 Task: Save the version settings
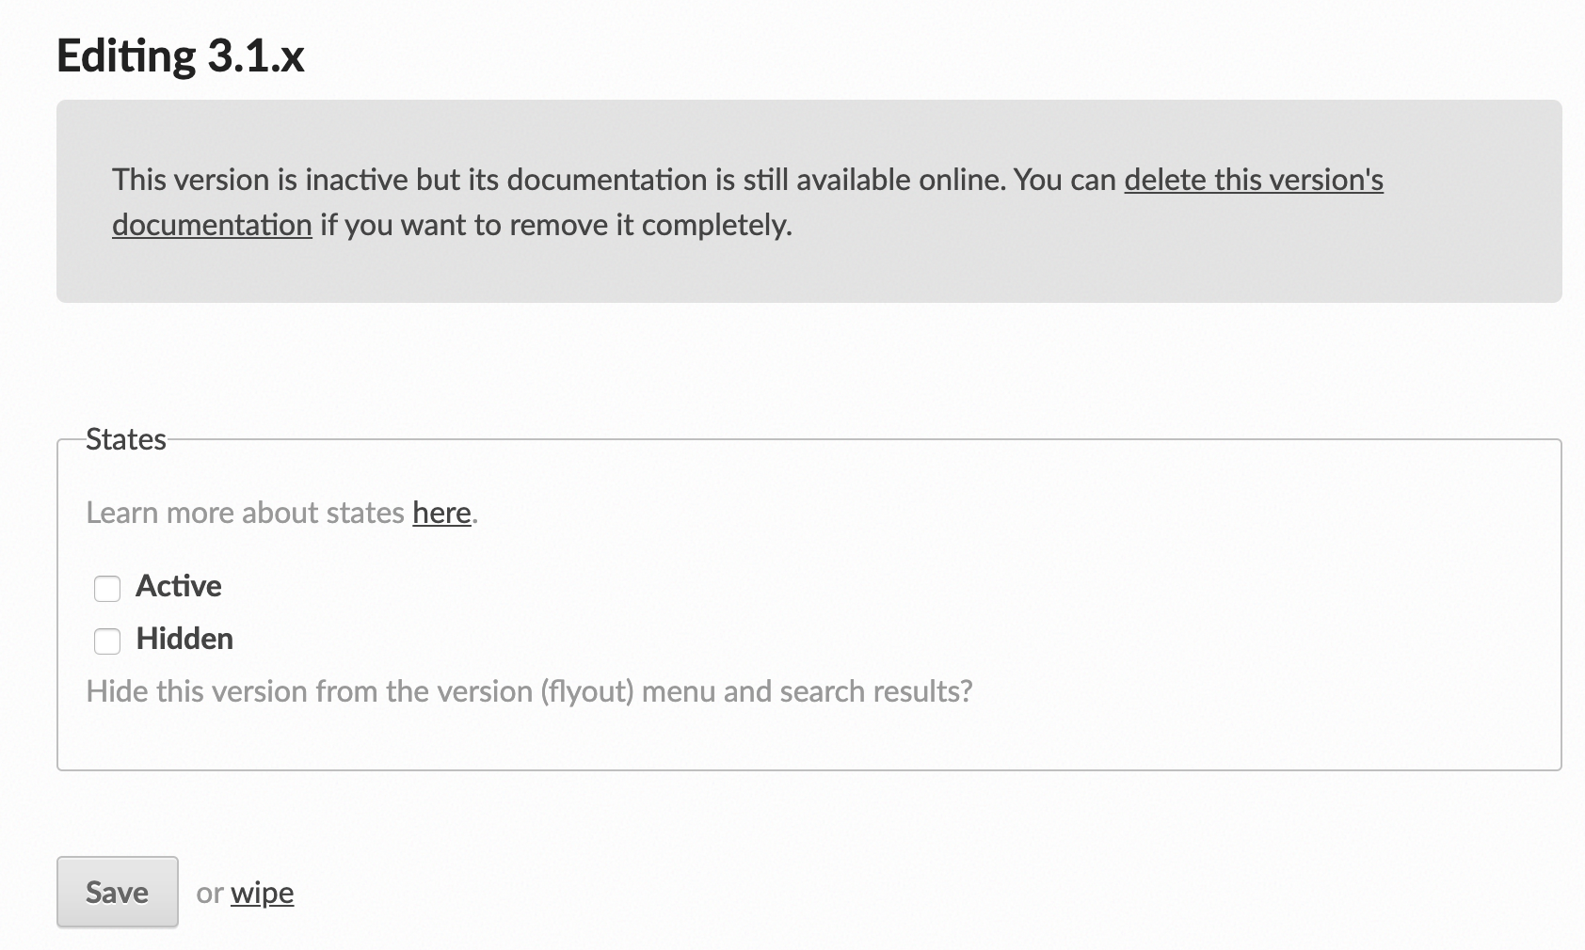[117, 892]
